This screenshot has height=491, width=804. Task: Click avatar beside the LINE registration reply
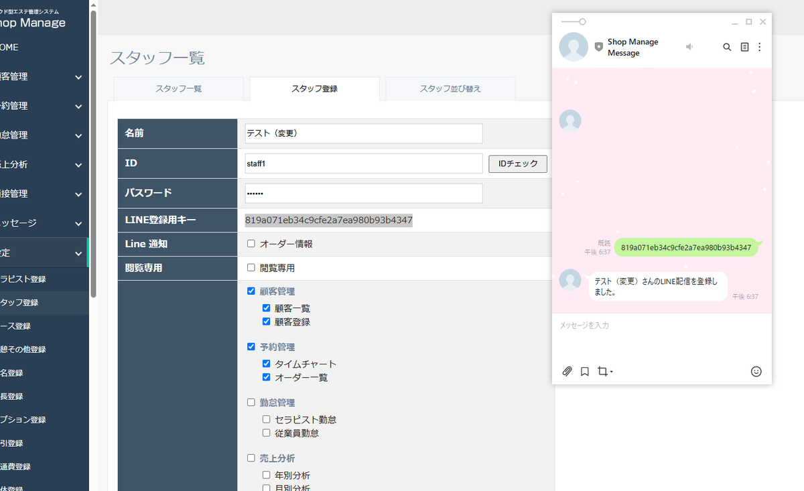pos(570,280)
